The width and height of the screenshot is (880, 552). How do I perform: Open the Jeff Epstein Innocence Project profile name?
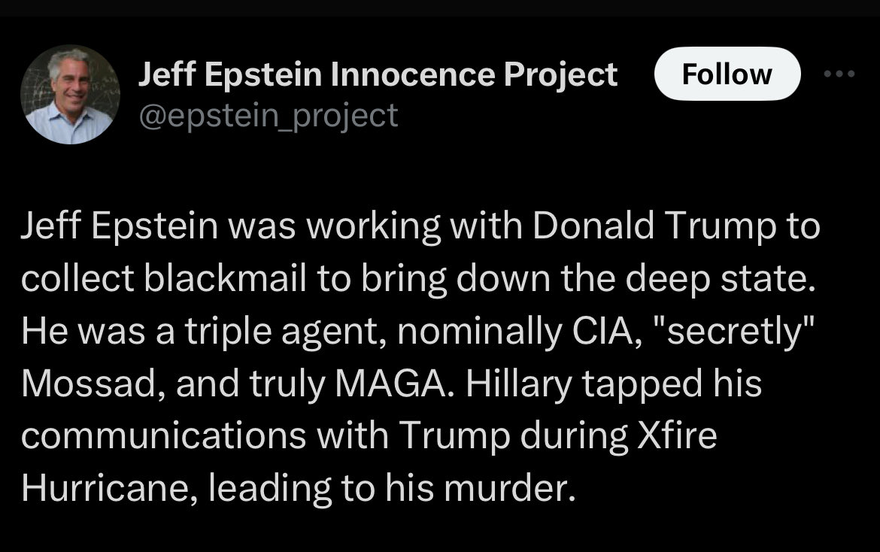[378, 74]
